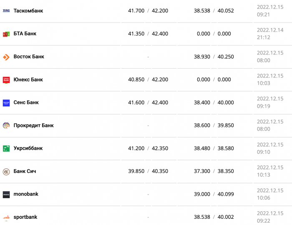Viewport: 292px width, 225px height.
Task: Open the Восток Банк name link
Action: point(29,57)
